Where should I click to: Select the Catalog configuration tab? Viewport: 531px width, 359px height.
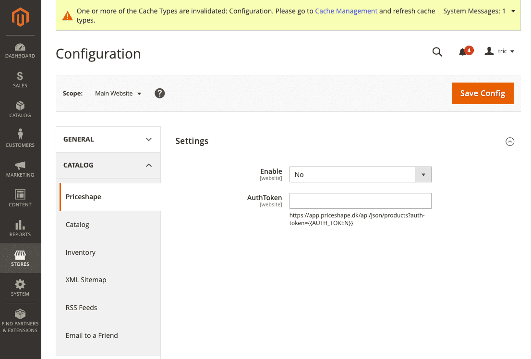pos(110,225)
